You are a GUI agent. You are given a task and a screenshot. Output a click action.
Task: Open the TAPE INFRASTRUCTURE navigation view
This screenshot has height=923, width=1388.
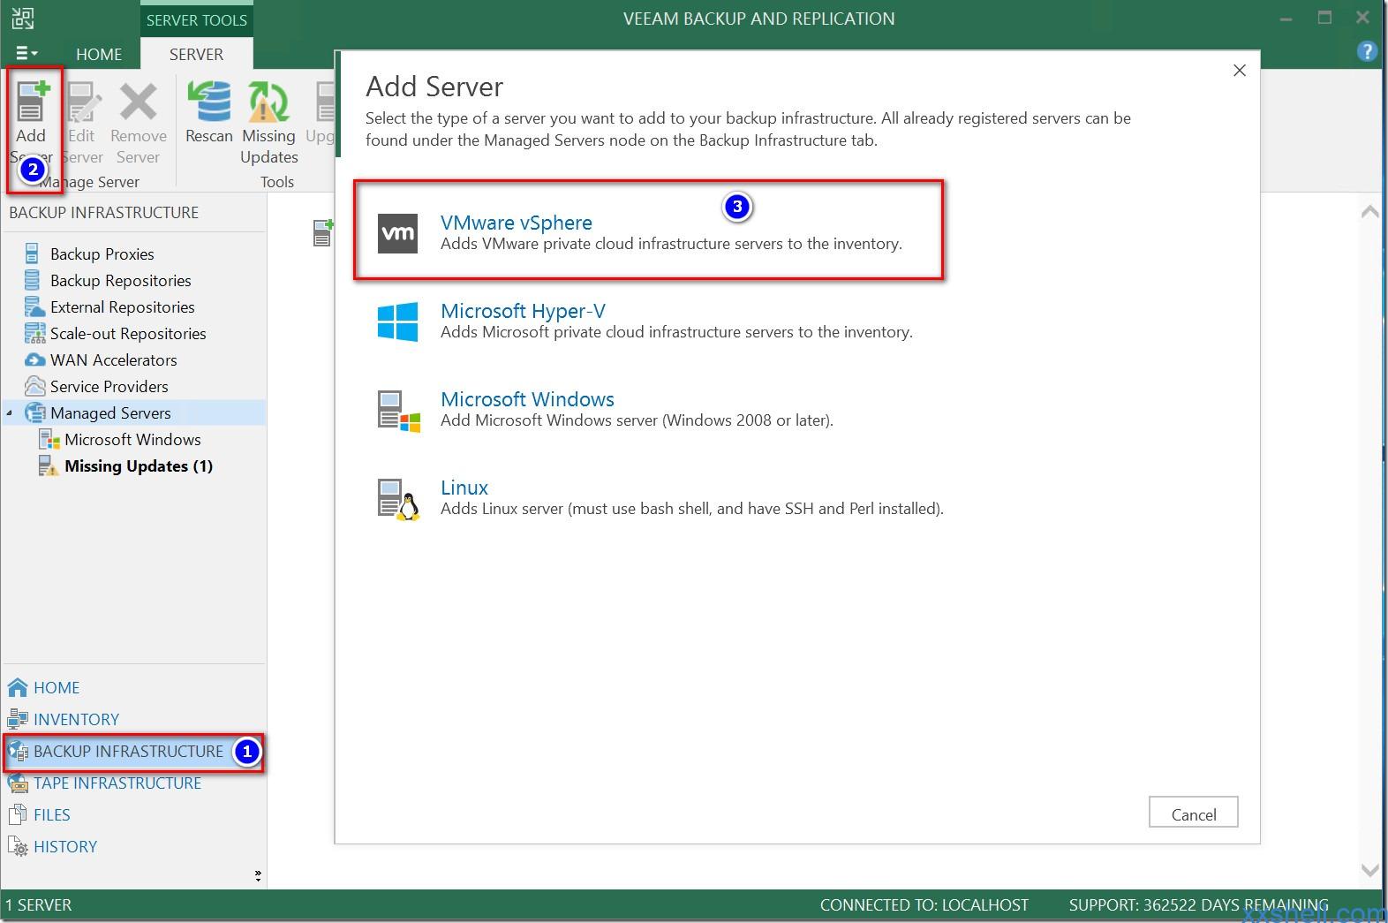point(117,783)
